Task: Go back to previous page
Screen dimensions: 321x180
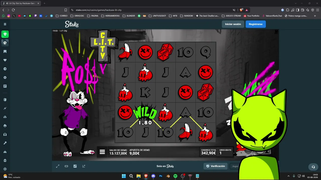Action: (3, 10)
